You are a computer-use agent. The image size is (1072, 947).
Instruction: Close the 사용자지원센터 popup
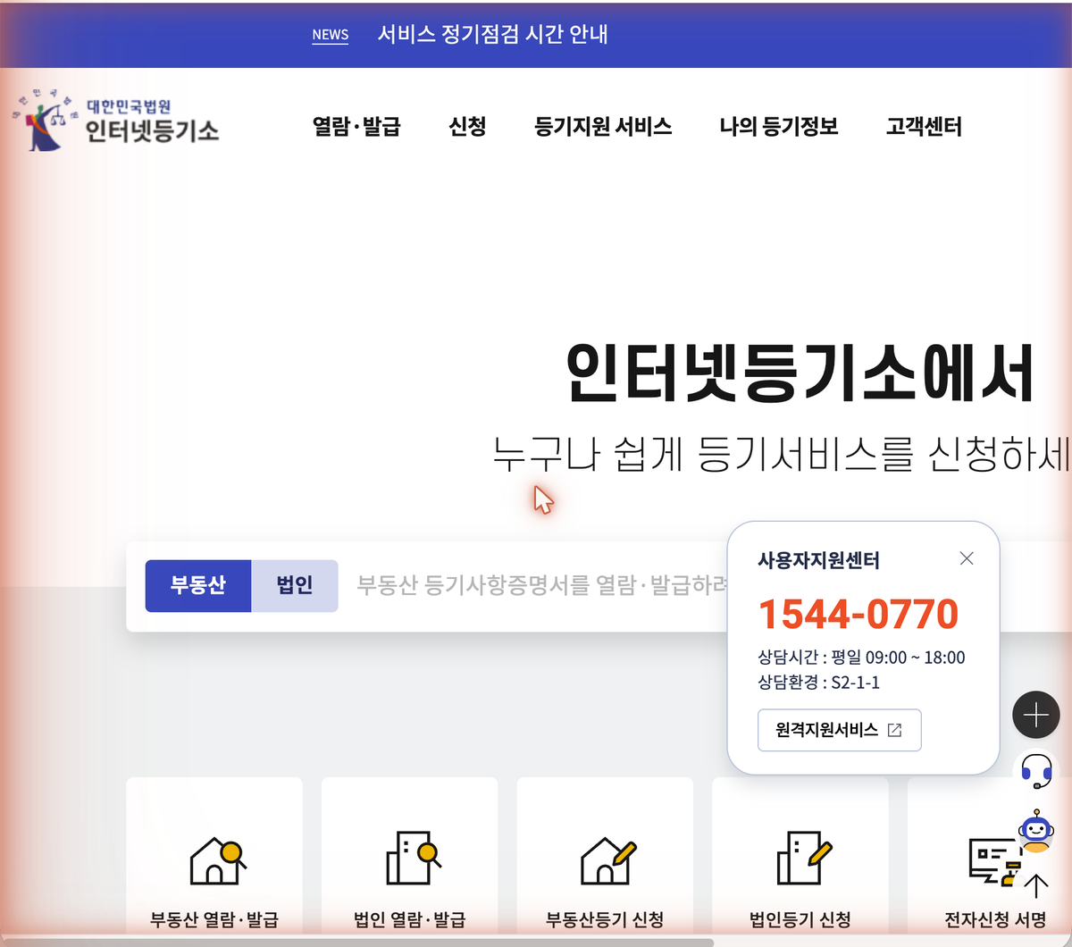click(967, 558)
